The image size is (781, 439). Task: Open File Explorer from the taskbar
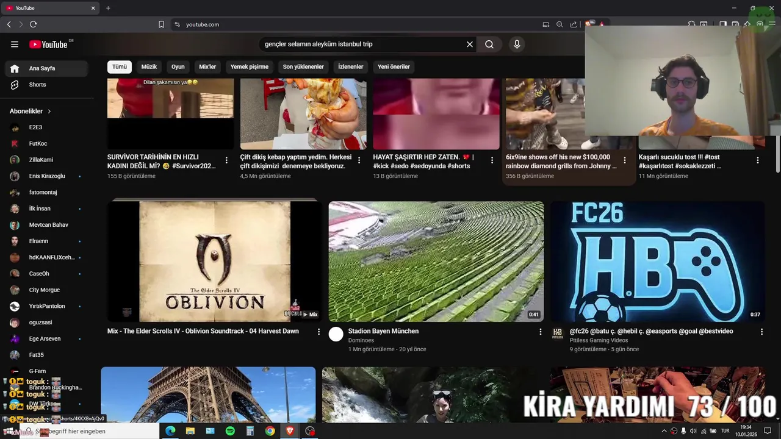[190, 431]
